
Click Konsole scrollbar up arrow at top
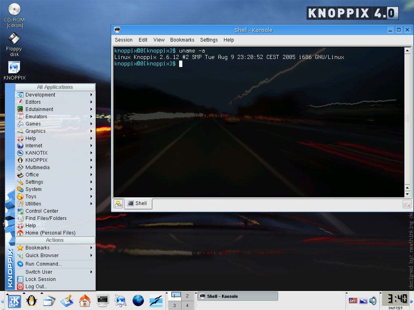coord(408,50)
